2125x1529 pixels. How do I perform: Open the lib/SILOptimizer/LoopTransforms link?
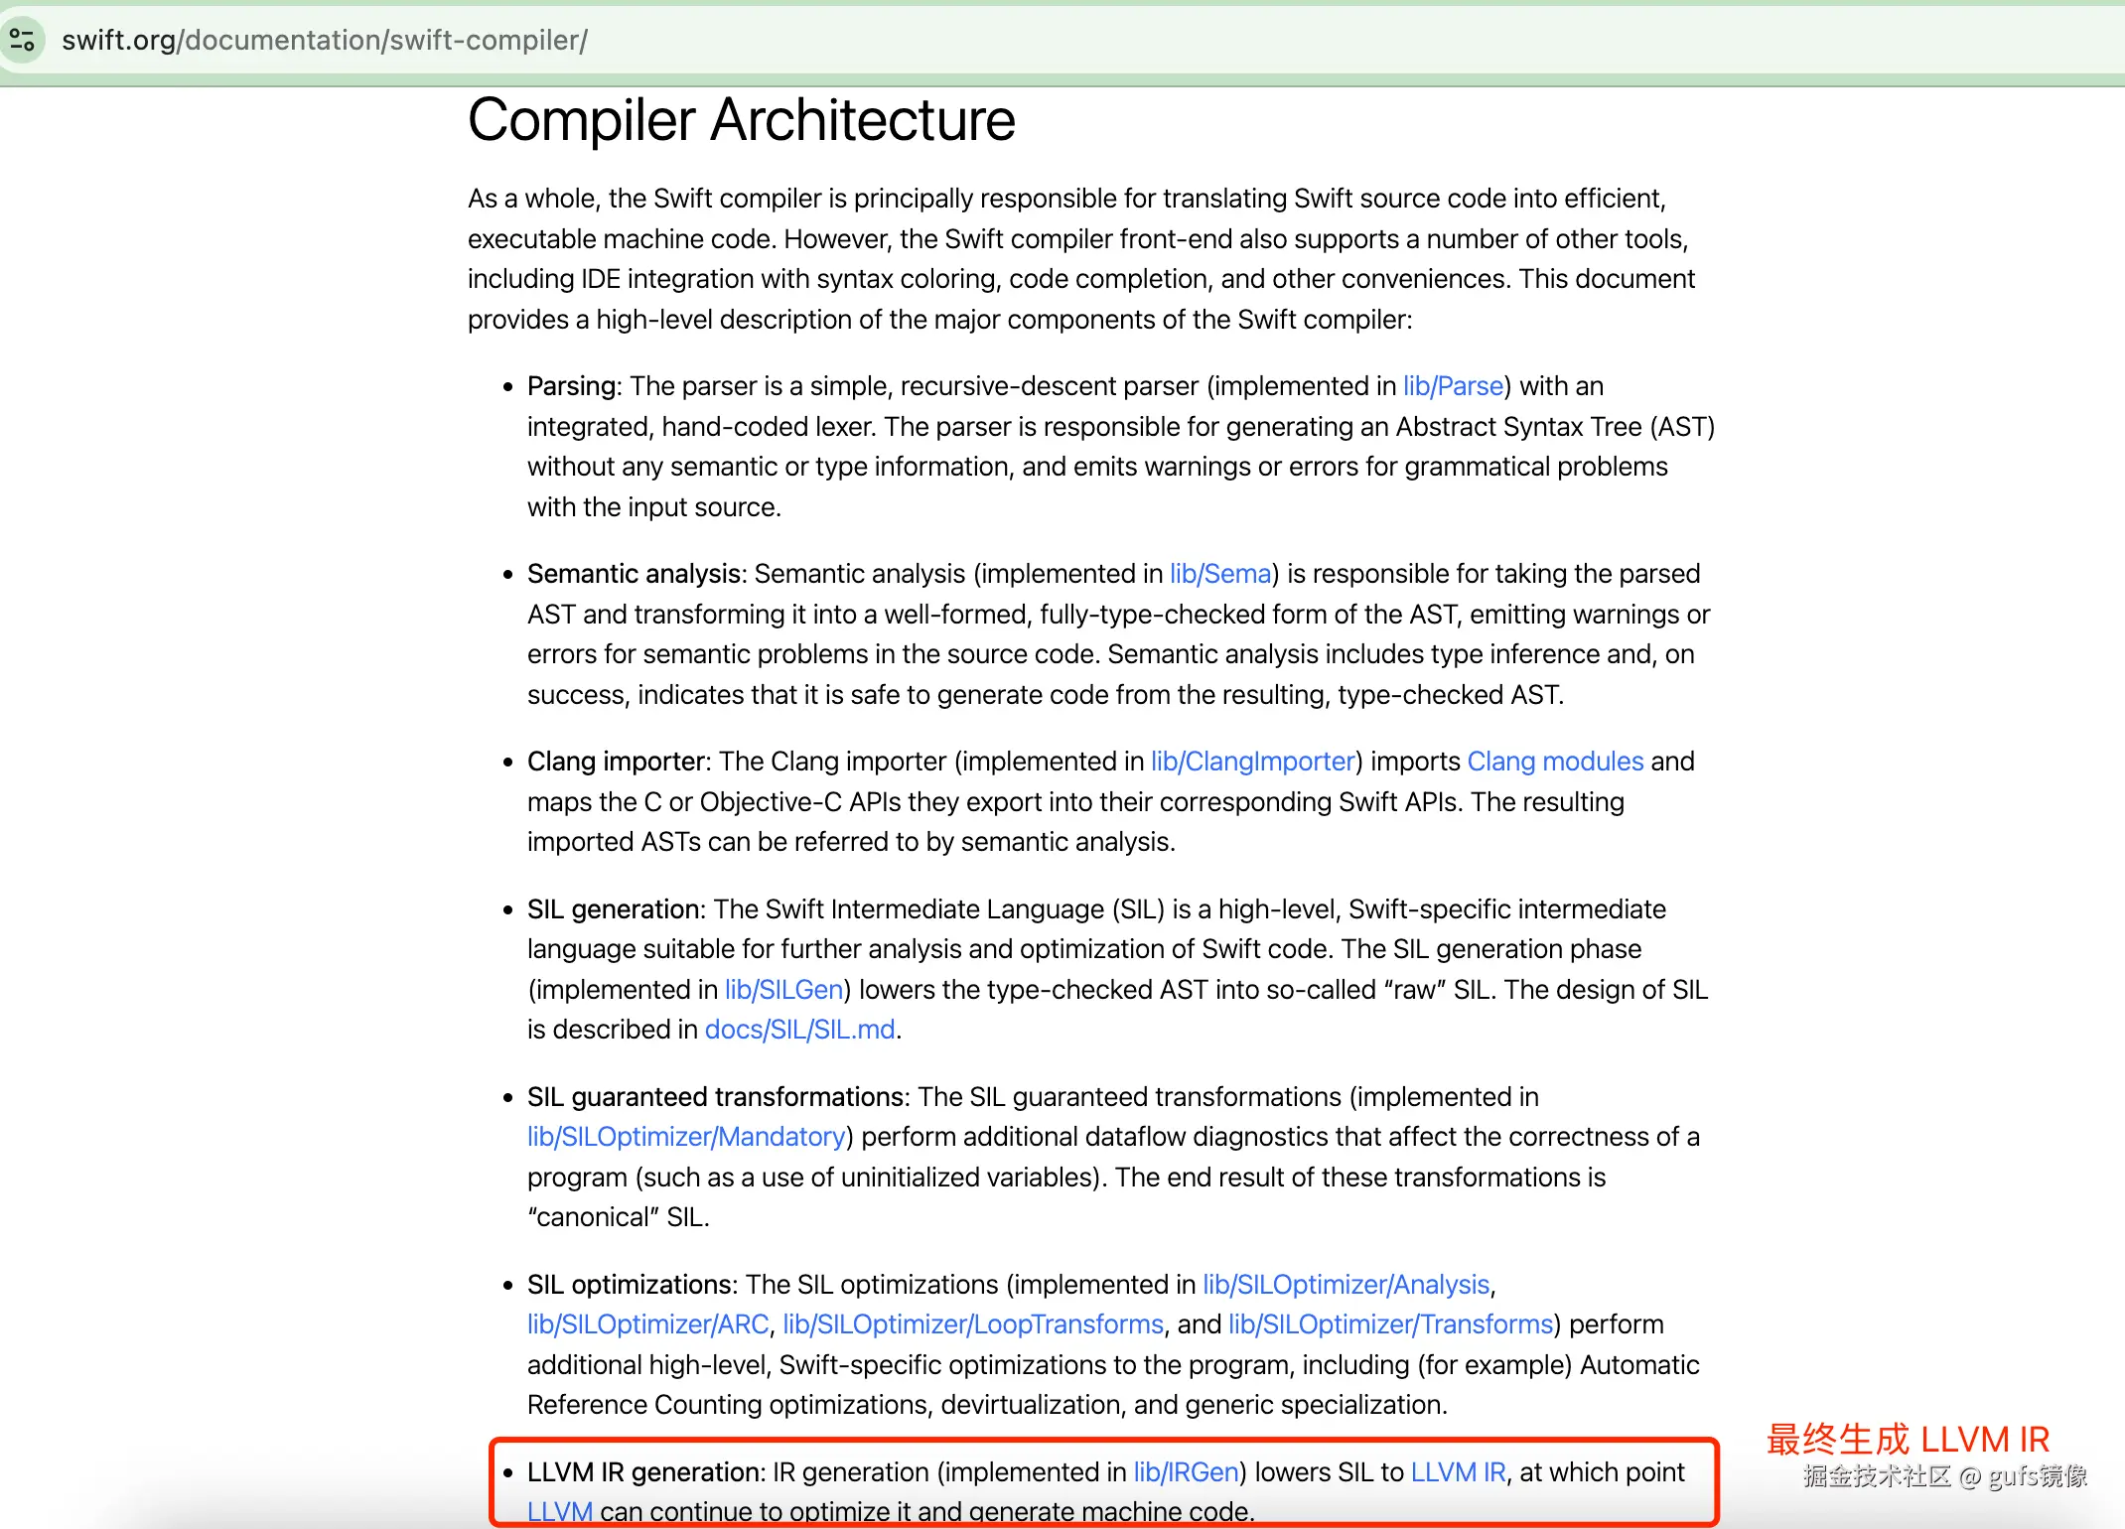(x=972, y=1324)
